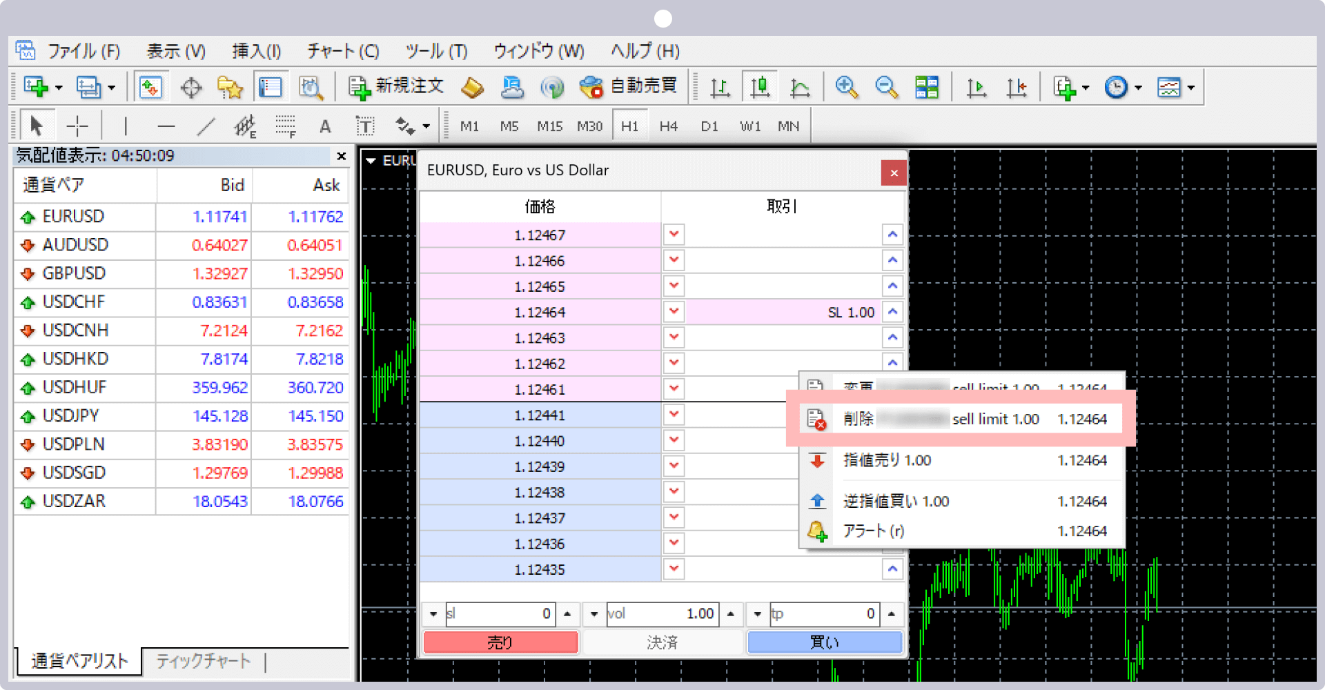This screenshot has height=690, width=1325.
Task: Open the チャート (C) menu
Action: 343,51
